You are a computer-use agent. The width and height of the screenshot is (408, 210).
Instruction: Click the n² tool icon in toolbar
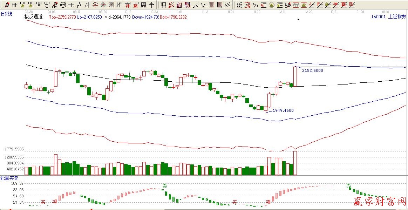80,5
